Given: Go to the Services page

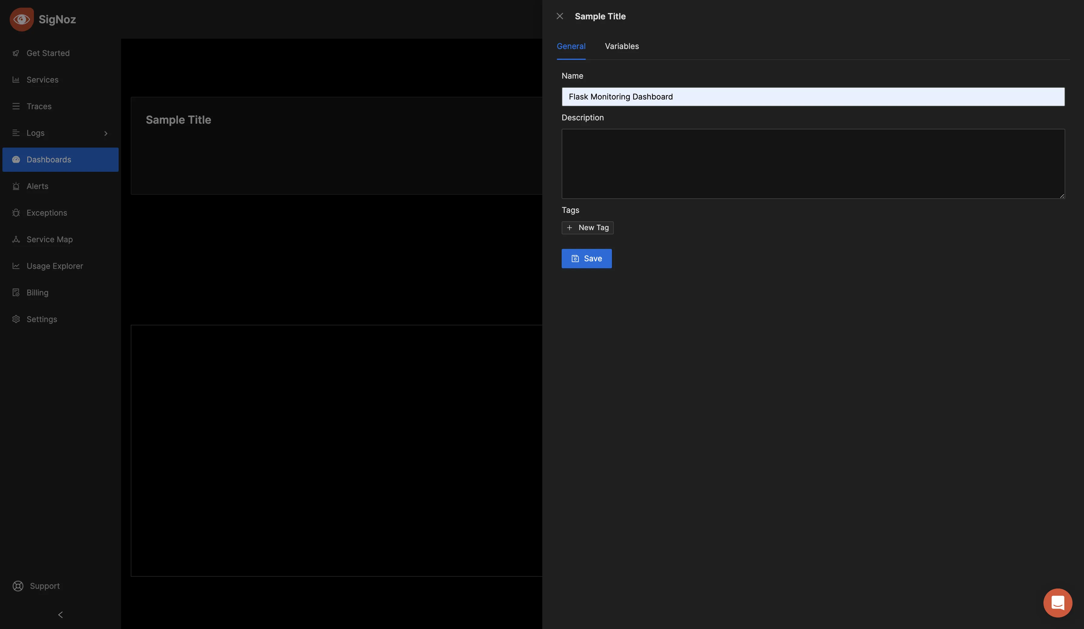Looking at the screenshot, I should point(60,80).
